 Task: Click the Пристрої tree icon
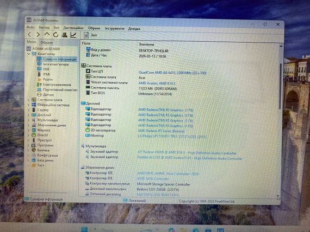click(34, 140)
